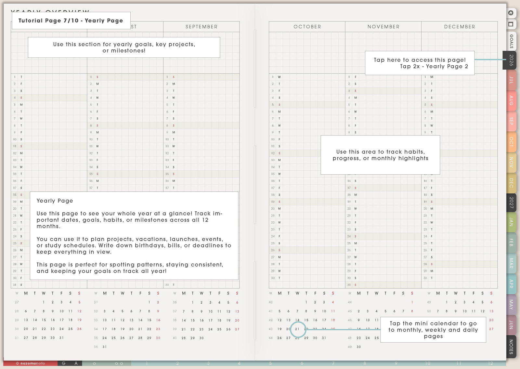Open the home icon tab
520x369 pixels.
coord(511,13)
